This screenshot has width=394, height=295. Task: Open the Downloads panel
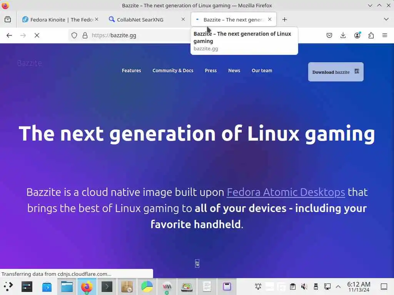click(x=343, y=35)
